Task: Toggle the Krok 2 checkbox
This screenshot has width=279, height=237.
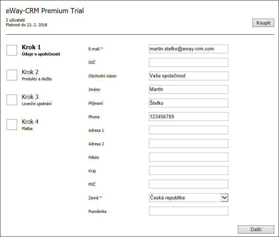Action: [12, 75]
